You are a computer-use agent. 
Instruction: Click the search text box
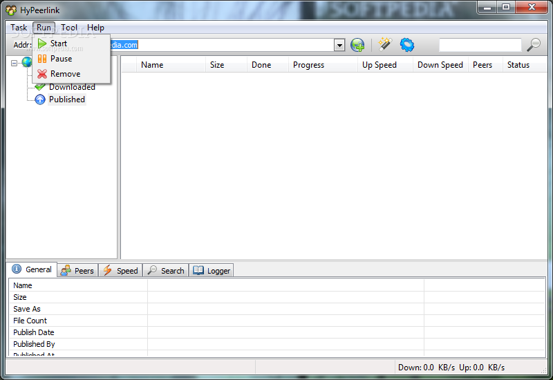[480, 45]
